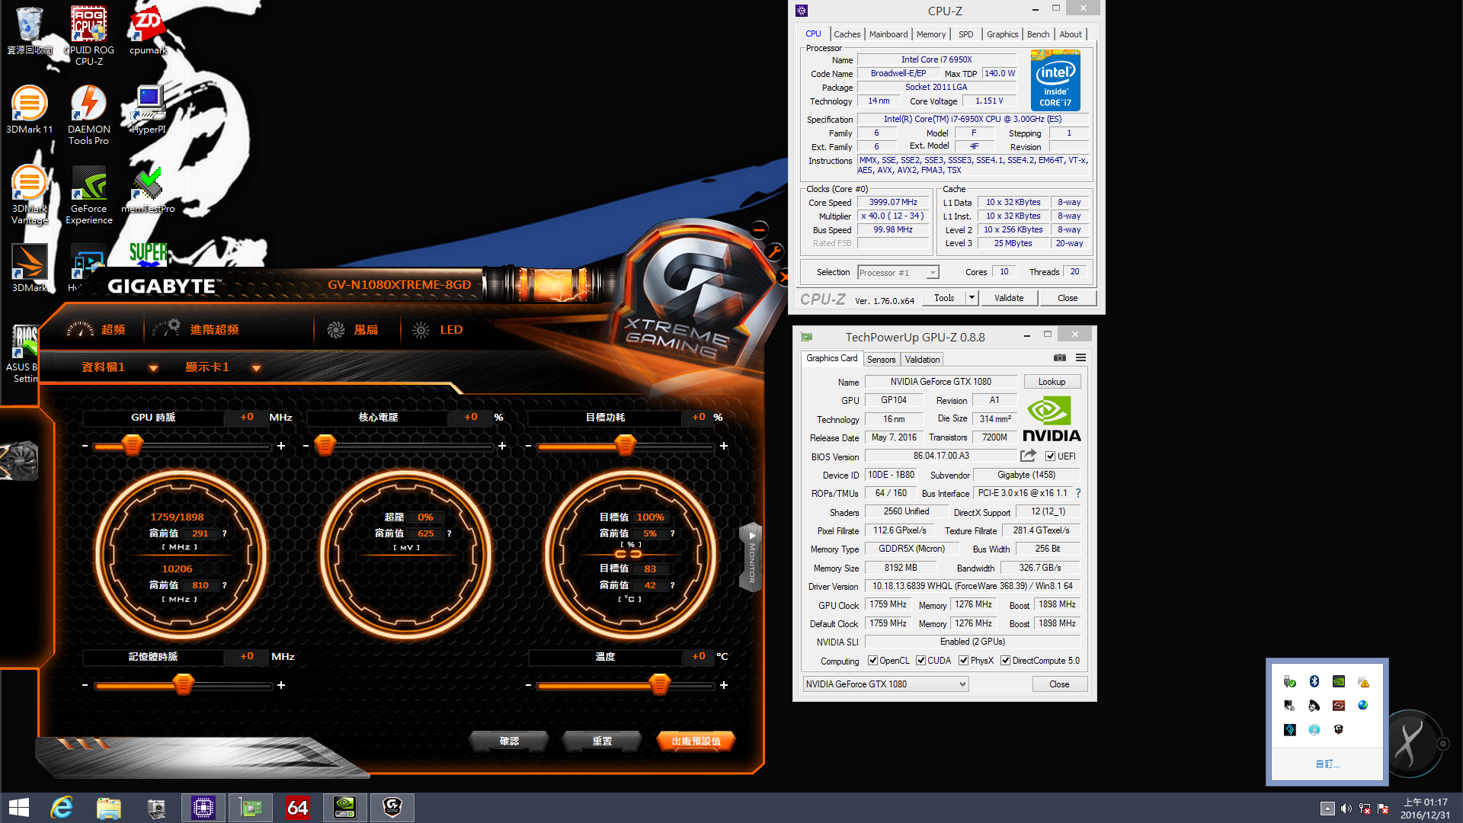1463x823 pixels.
Task: Click the minus icon next to GPU clock slider
Action: click(x=85, y=446)
